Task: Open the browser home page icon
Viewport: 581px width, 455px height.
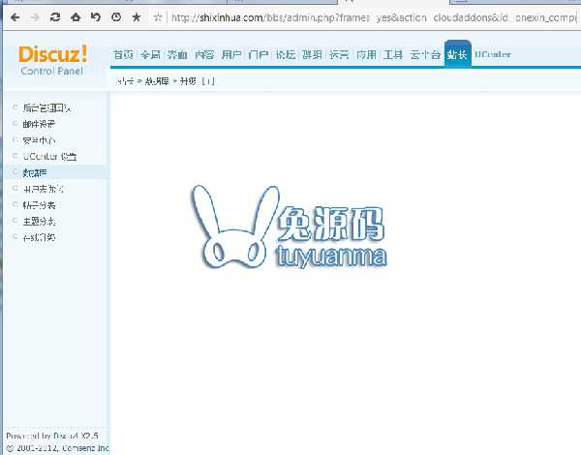Action: point(76,17)
